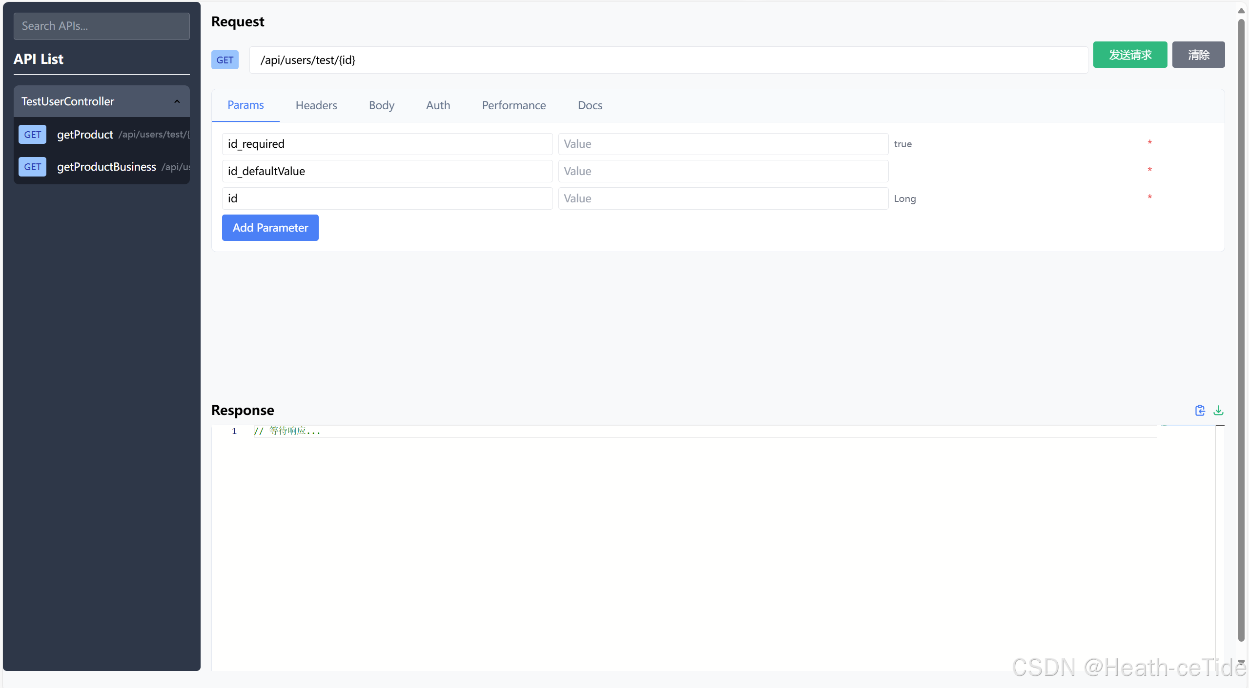Click the Add Parameter button

[270, 228]
